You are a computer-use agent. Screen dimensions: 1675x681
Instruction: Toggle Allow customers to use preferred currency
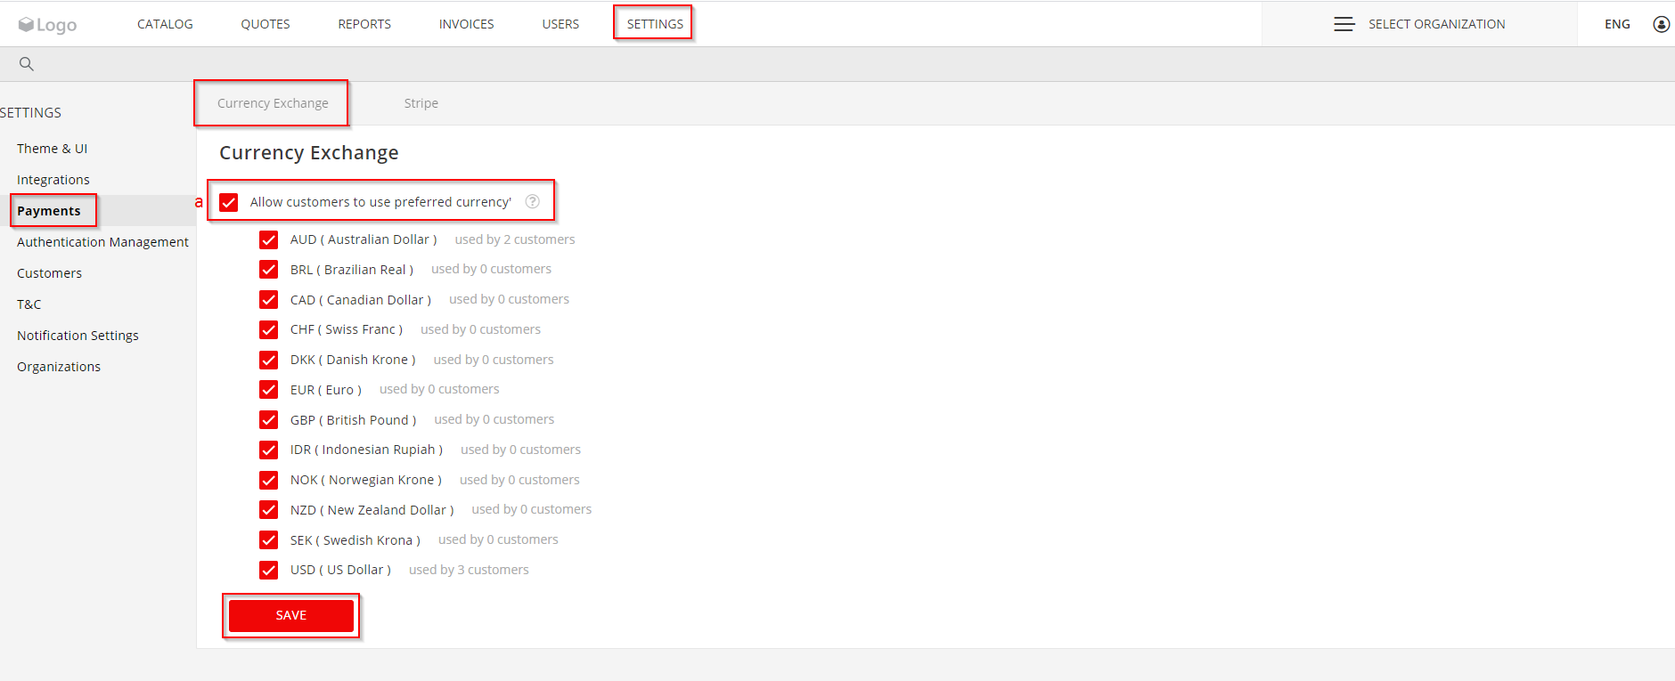[229, 202]
